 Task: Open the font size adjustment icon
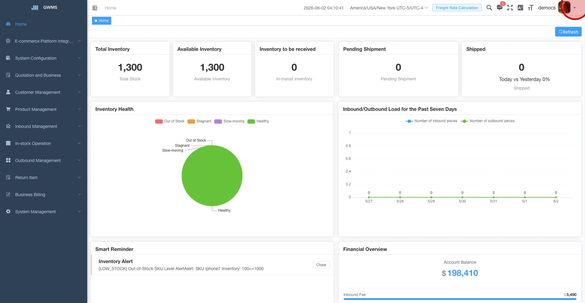tap(530, 8)
